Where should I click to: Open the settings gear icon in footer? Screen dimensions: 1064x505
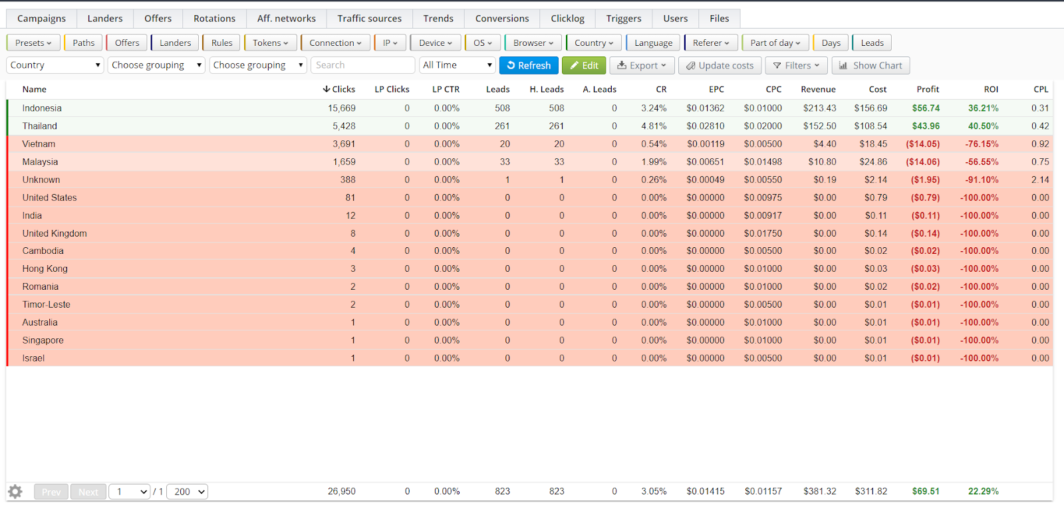point(15,492)
